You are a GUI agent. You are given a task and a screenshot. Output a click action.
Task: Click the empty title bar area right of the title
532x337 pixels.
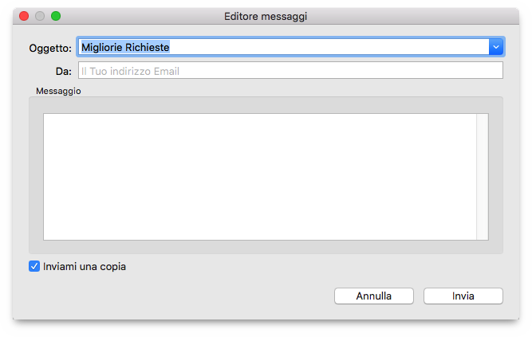tap(415, 16)
